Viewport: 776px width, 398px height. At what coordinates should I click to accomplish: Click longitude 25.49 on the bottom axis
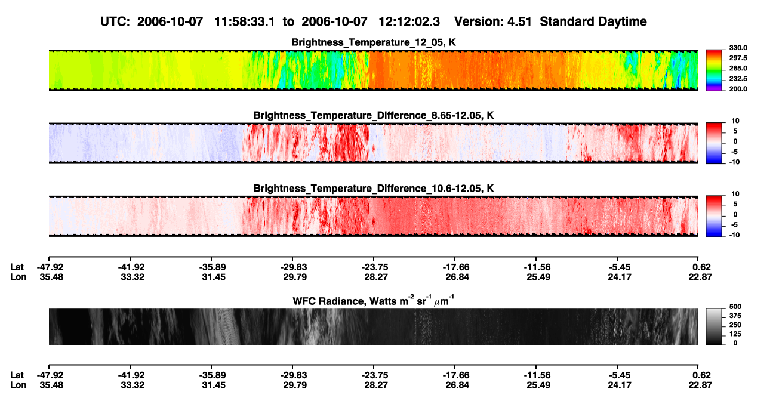(537, 385)
